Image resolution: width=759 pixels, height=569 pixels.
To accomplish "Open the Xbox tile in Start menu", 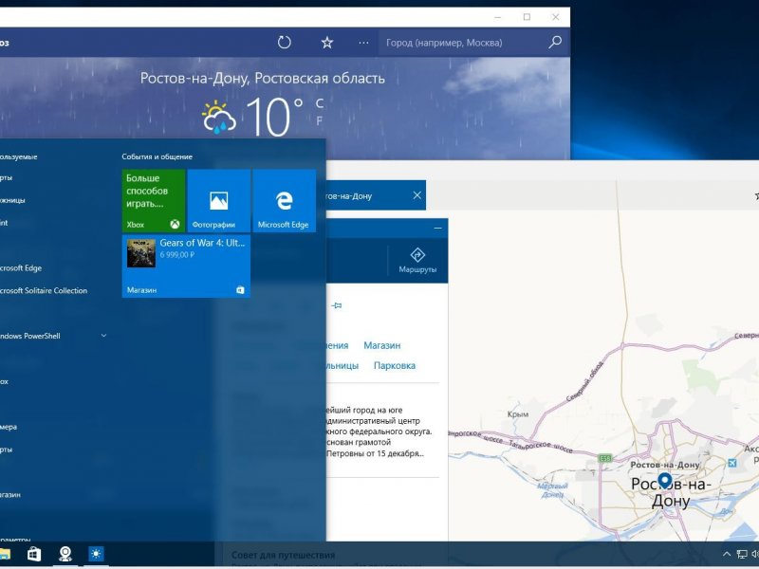I will click(x=154, y=200).
